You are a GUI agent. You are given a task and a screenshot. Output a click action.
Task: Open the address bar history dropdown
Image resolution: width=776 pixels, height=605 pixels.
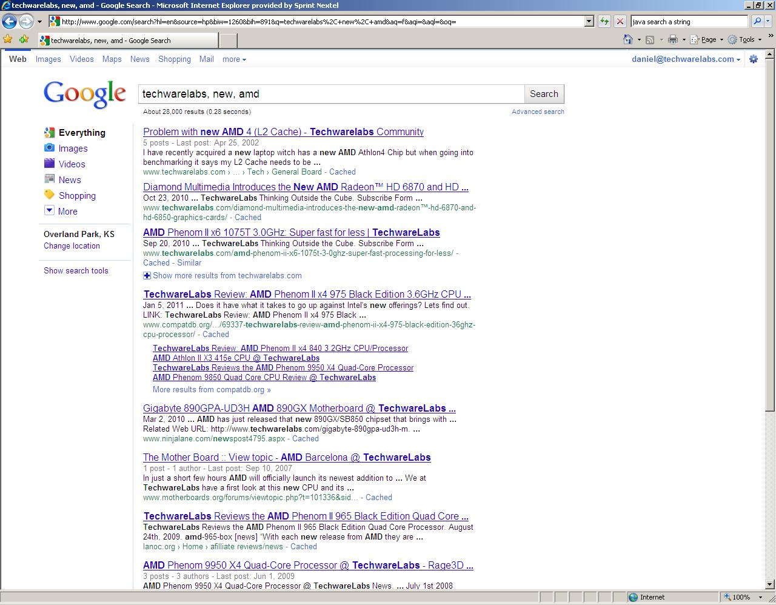589,21
